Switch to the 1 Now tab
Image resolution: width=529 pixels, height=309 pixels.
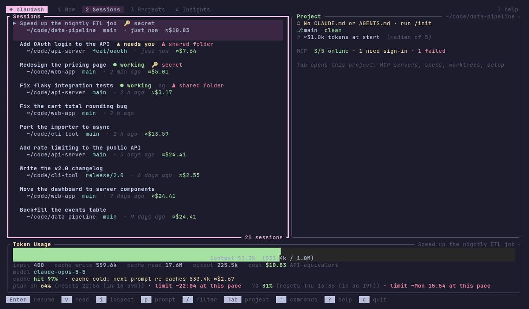click(67, 9)
